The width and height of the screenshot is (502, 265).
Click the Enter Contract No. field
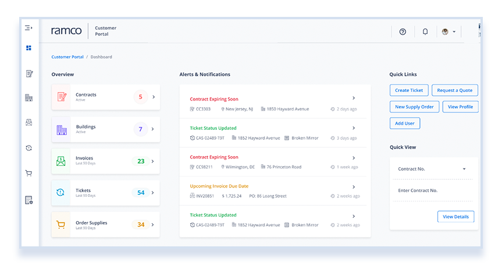click(432, 190)
